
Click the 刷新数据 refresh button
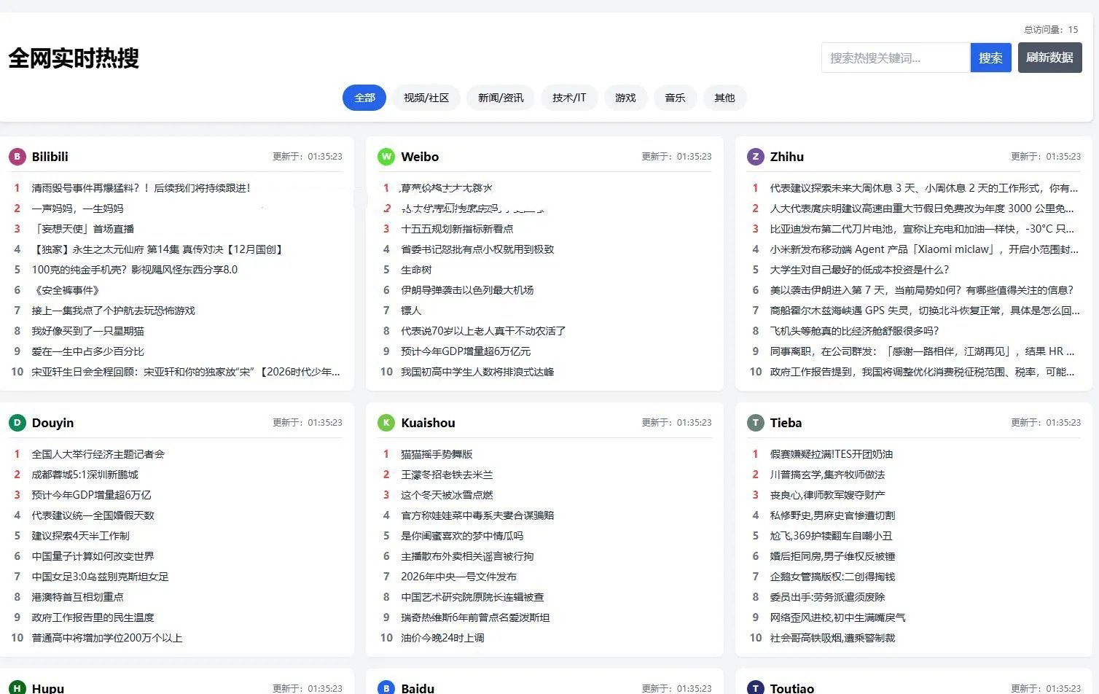coord(1049,58)
